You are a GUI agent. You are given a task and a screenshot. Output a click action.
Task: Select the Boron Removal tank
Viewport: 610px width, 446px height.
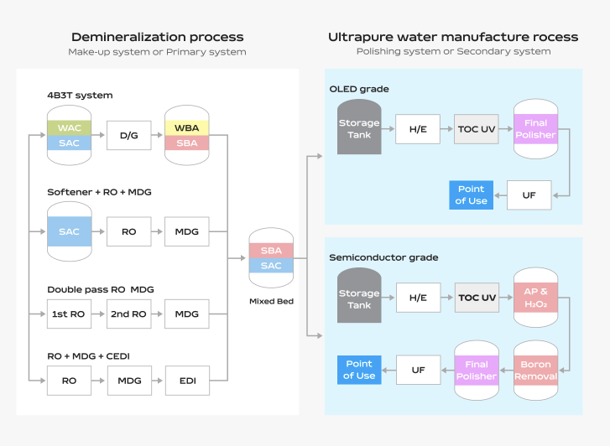pos(535,371)
